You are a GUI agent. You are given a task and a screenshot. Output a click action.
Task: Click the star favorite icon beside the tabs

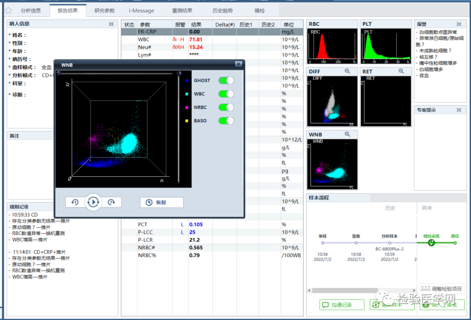tap(8, 10)
